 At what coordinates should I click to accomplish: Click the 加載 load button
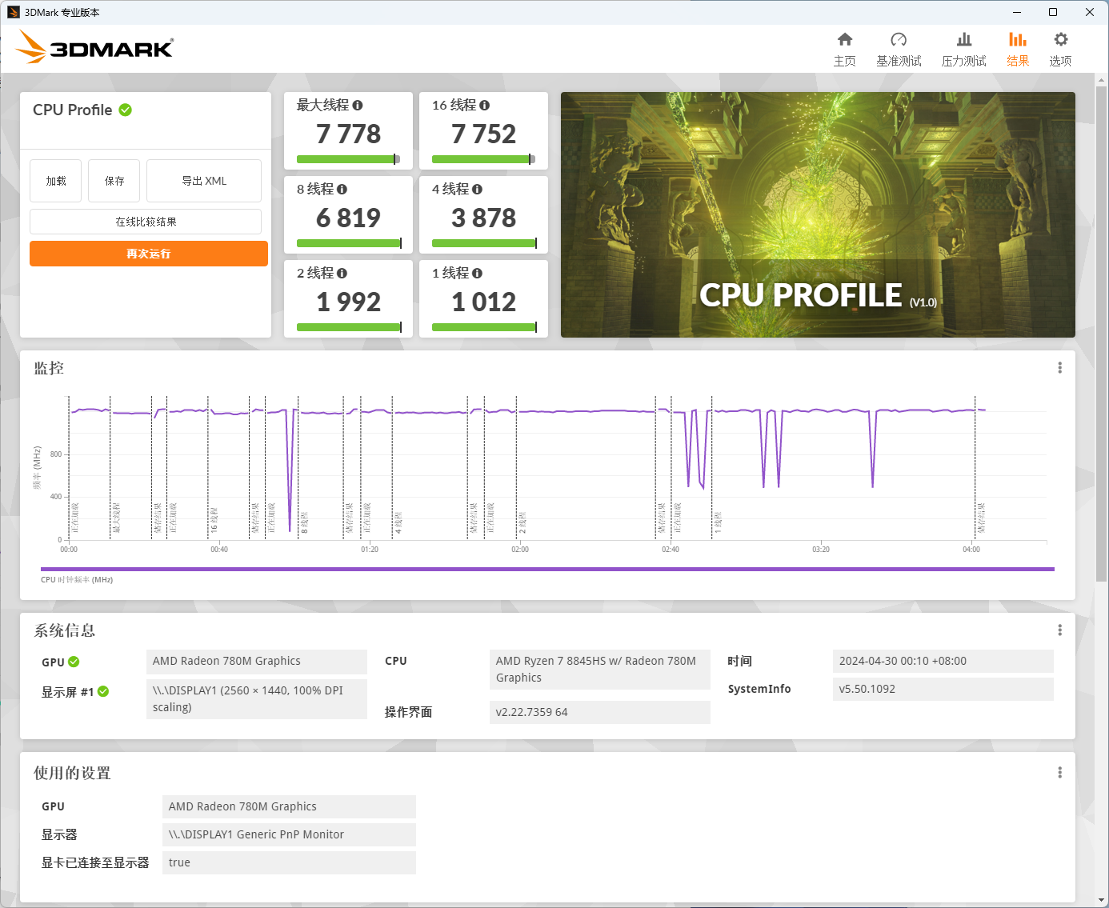56,181
